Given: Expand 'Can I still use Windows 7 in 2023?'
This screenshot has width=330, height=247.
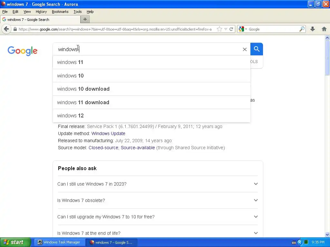Looking at the screenshot, I should [158, 184].
